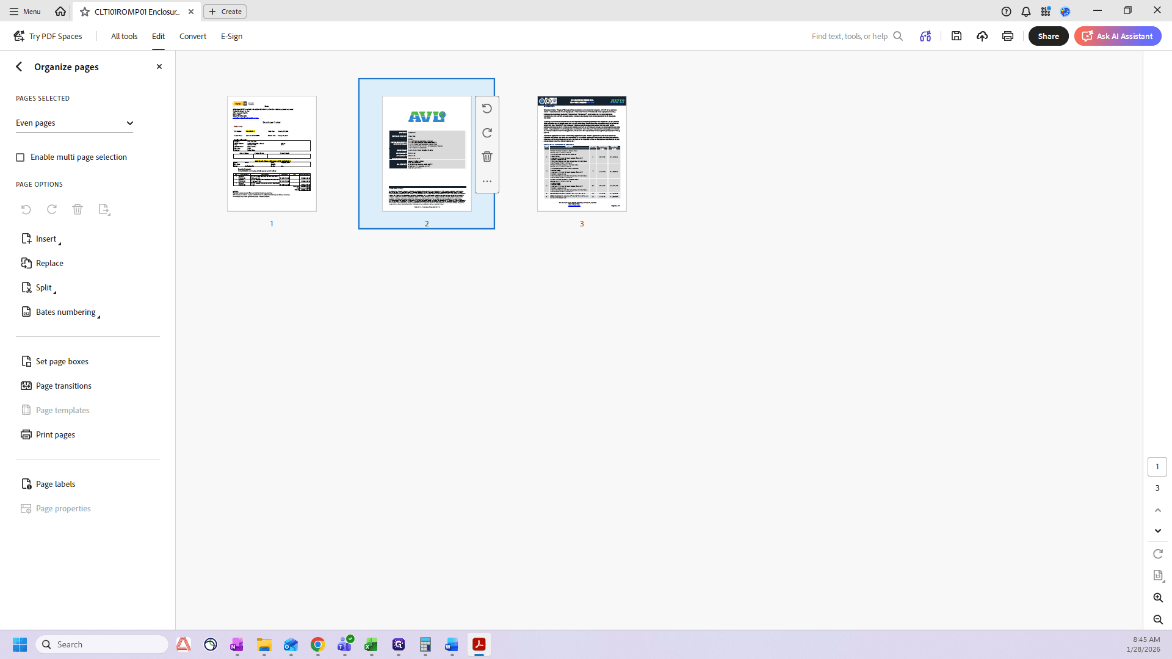Open the Even pages selection dropdown
1172x659 pixels.
[x=74, y=123]
